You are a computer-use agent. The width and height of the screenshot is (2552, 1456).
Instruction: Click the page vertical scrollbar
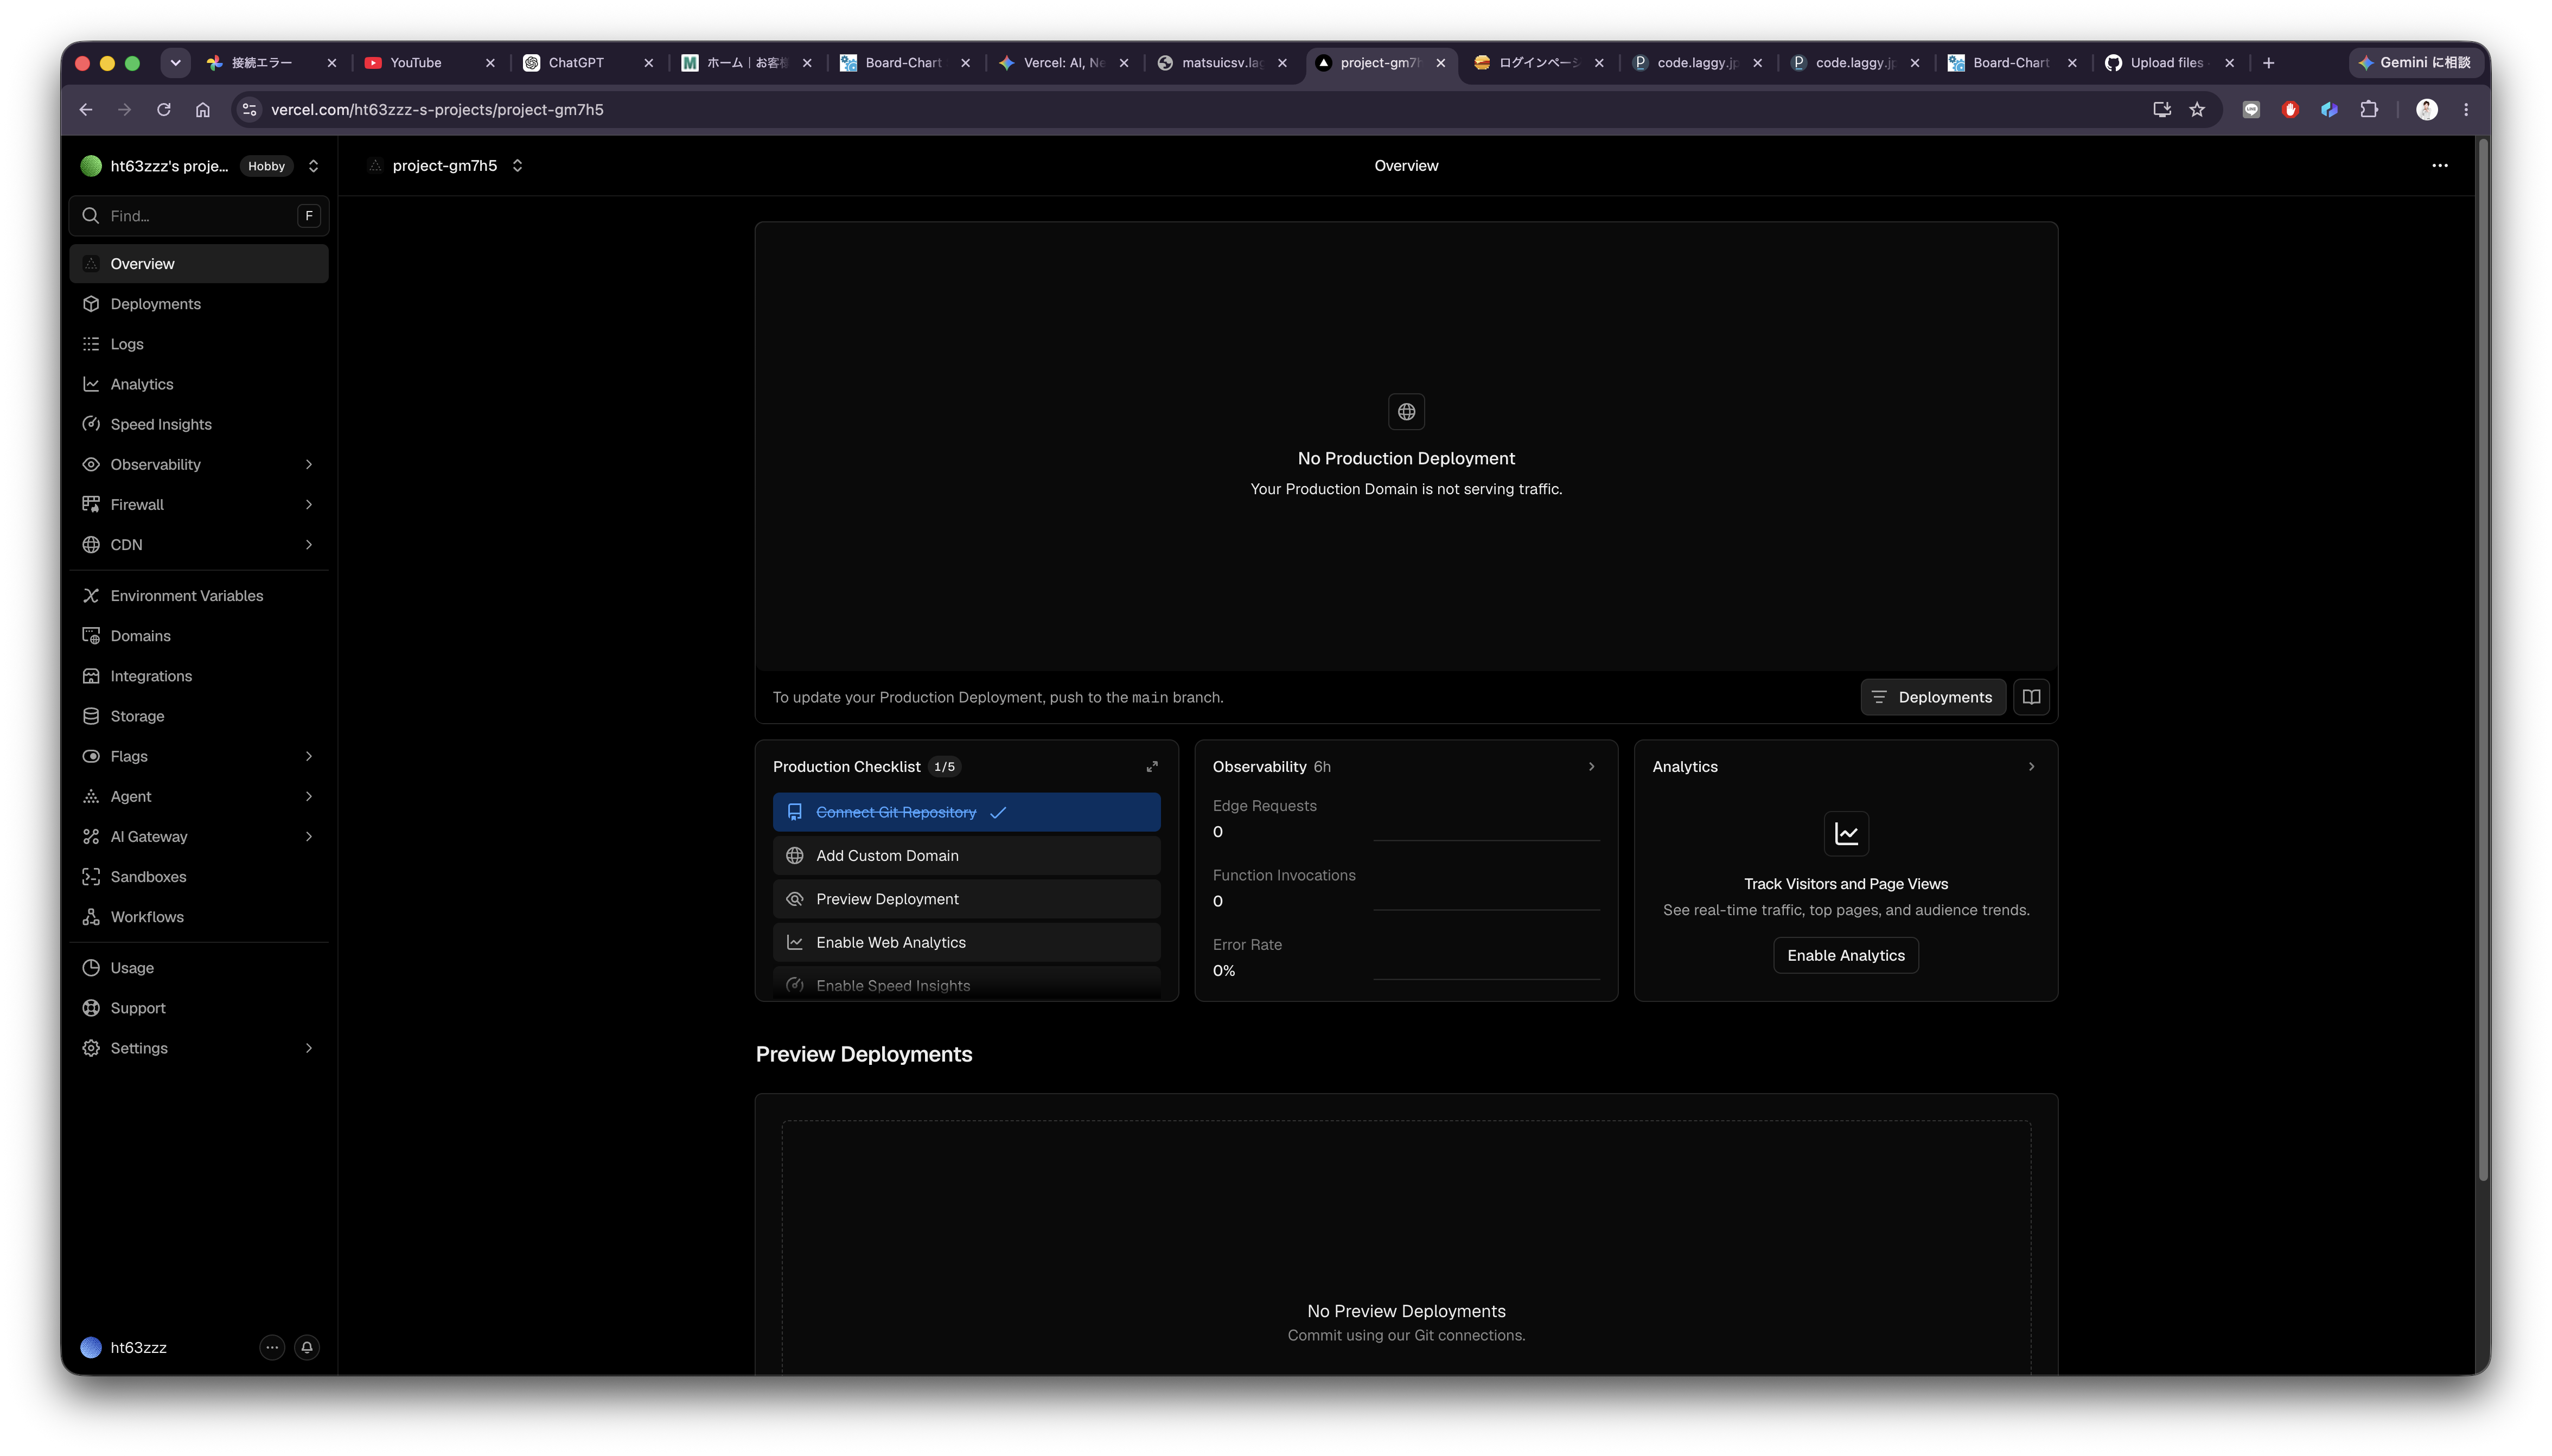pos(2482,660)
